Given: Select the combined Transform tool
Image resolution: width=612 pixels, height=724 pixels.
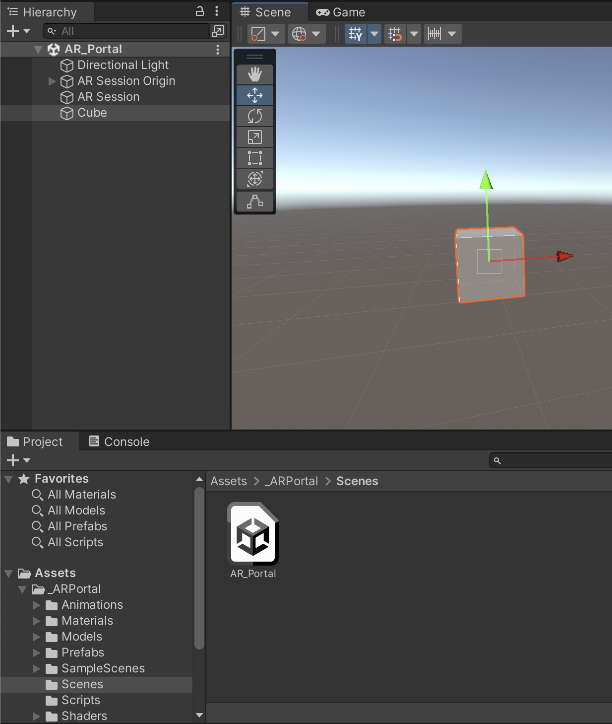Looking at the screenshot, I should (x=255, y=179).
